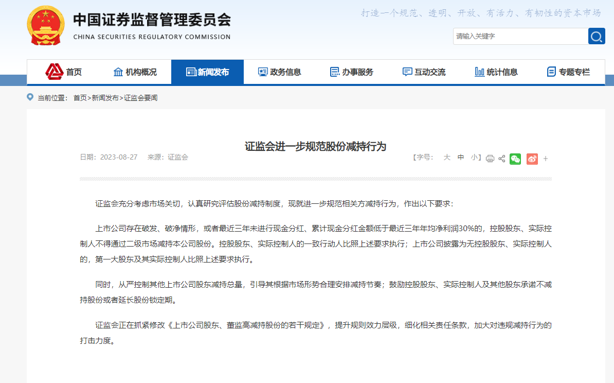
Task: Set font size to 中
Action: 461,158
